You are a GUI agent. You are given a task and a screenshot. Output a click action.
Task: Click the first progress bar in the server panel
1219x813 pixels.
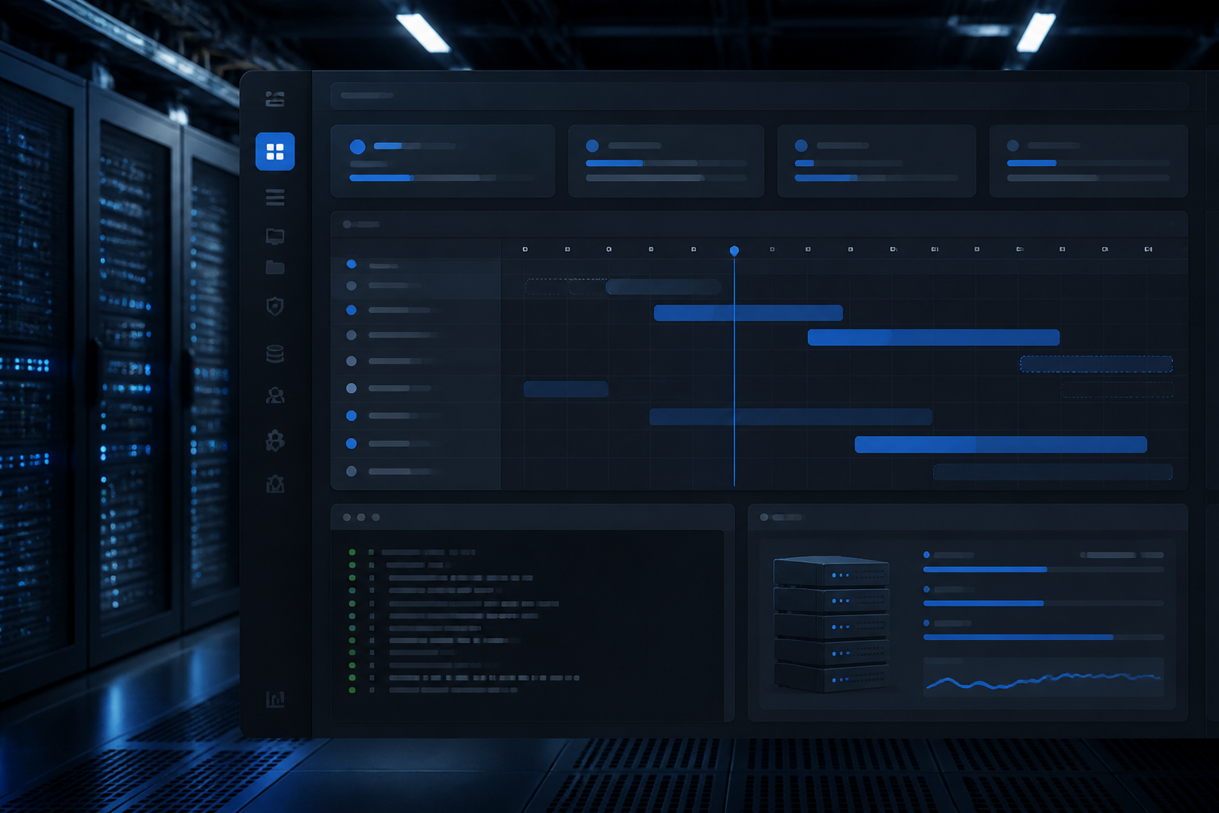pyautogui.click(x=1044, y=569)
